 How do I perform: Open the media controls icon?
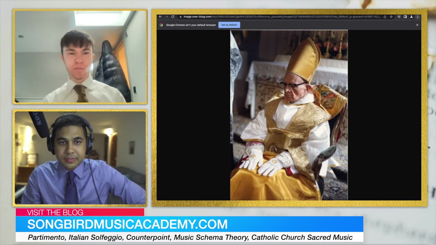pos(399,17)
